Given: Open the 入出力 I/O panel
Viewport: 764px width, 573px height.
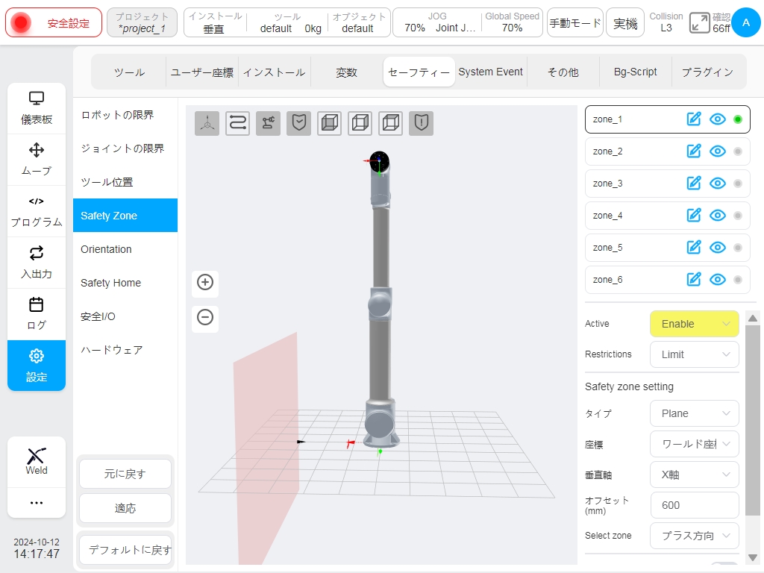Looking at the screenshot, I should 37,263.
